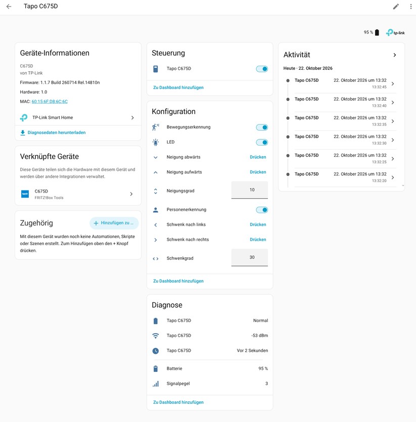The height and width of the screenshot is (422, 416).
Task: Click the Neigungsgrad up-down icon
Action: point(155,191)
